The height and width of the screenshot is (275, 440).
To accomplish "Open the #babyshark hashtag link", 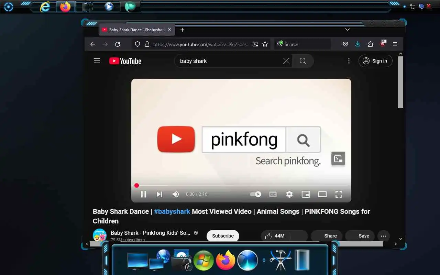I will [x=172, y=211].
